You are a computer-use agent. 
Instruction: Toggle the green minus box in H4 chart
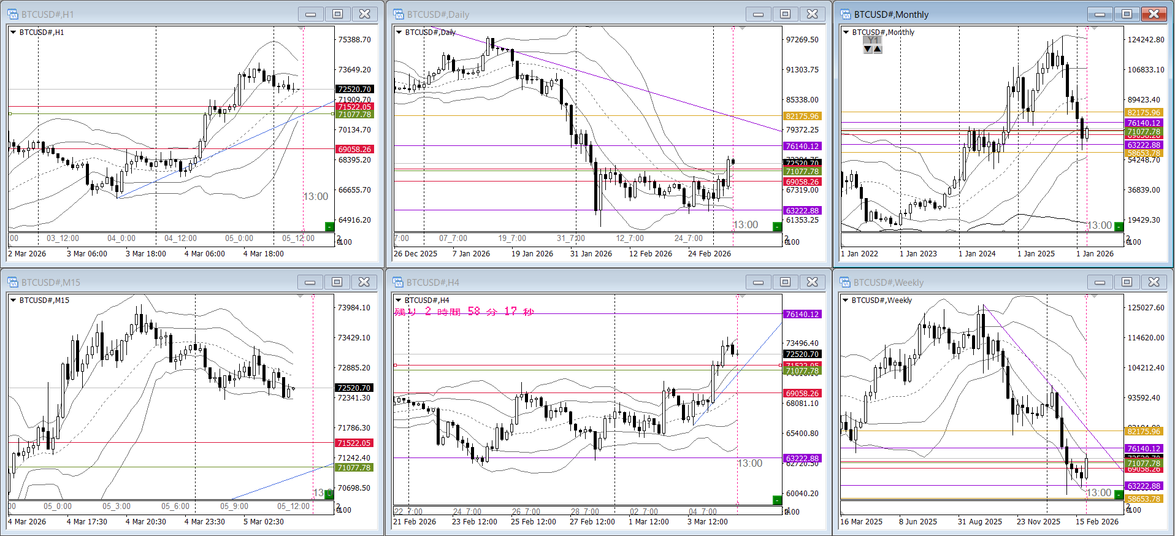click(777, 500)
